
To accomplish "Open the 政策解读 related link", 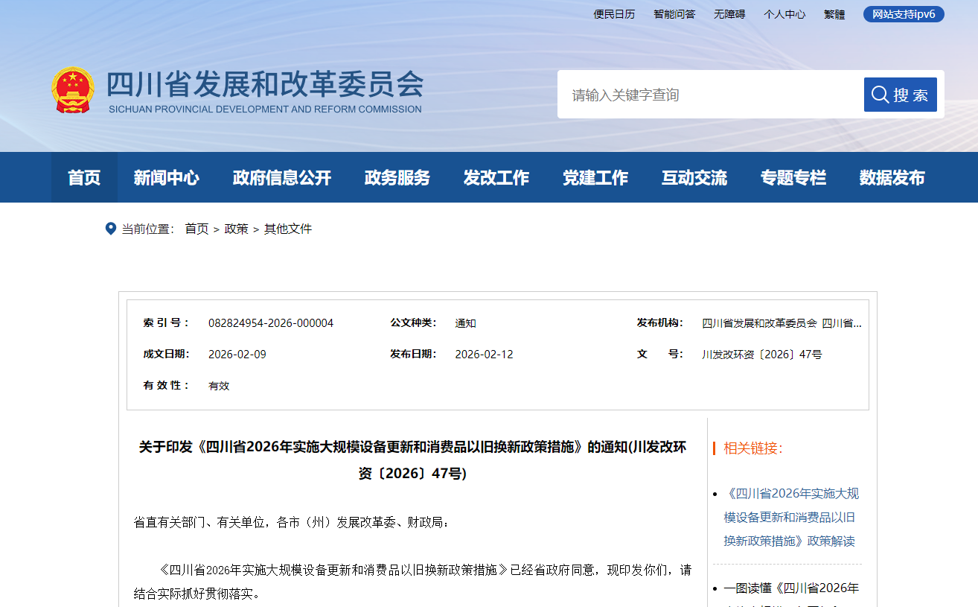I will pos(790,517).
